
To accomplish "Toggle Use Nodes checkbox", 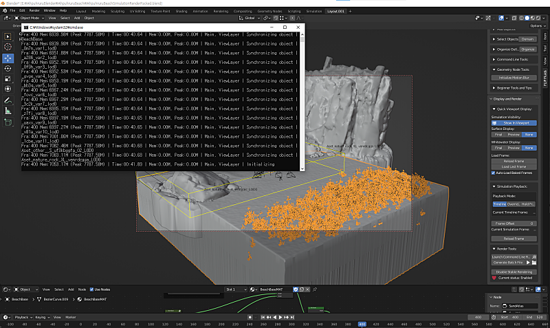I will point(91,289).
